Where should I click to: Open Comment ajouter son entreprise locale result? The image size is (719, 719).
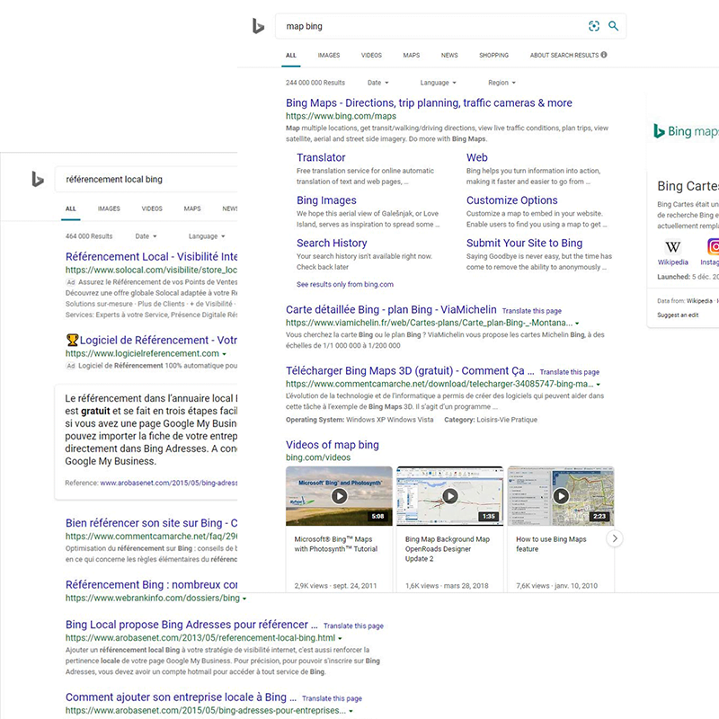pyautogui.click(x=182, y=697)
